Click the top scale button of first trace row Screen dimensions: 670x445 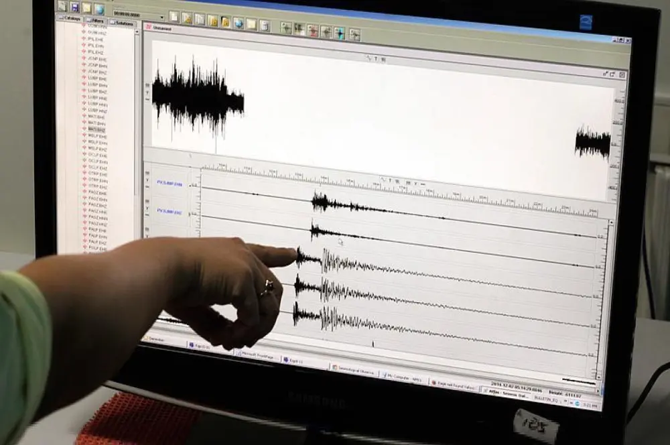[x=148, y=173]
